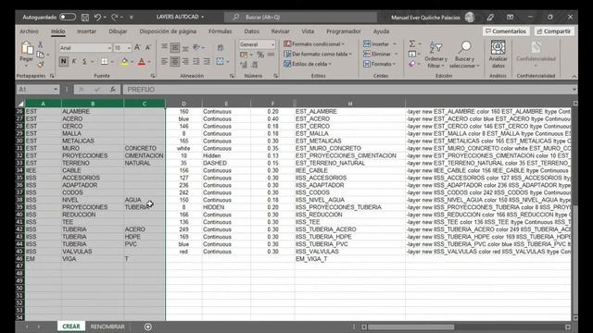Open the Archivo tab
This screenshot has width=593, height=333.
click(29, 31)
